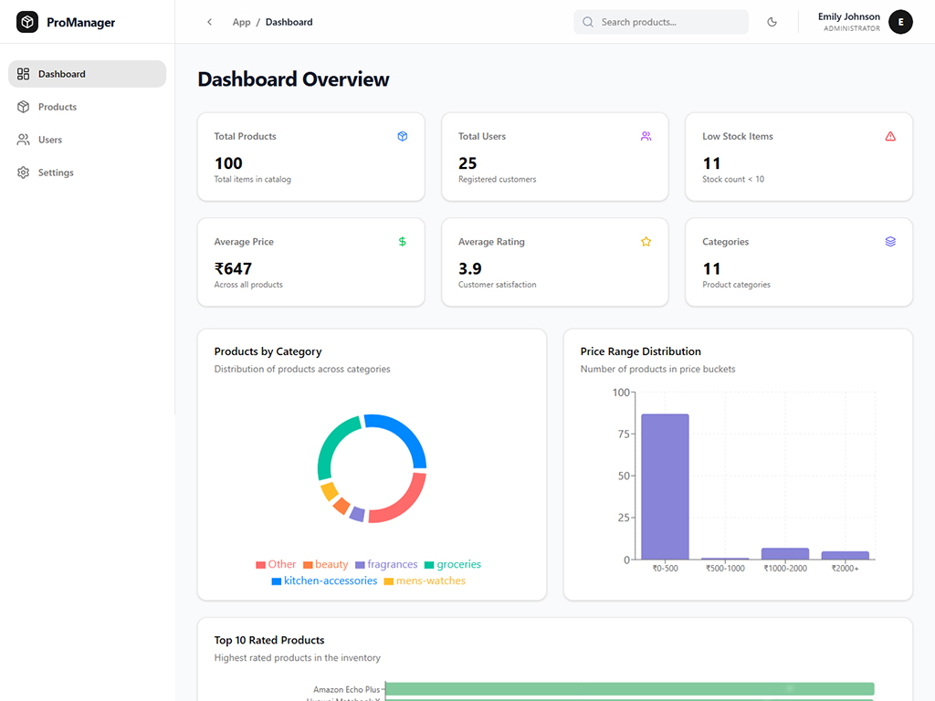Open the Products page in sidebar

coord(57,107)
